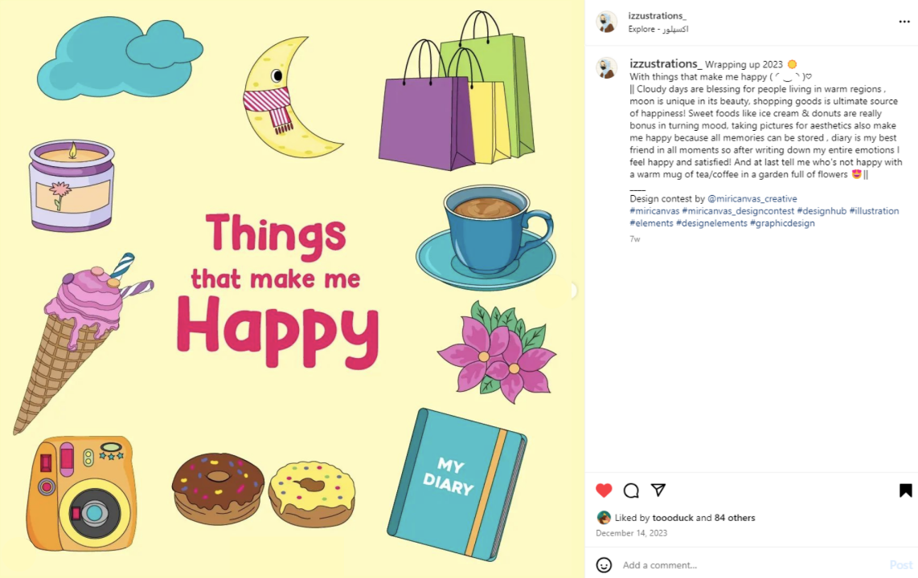Click the share paper plane icon

point(658,490)
